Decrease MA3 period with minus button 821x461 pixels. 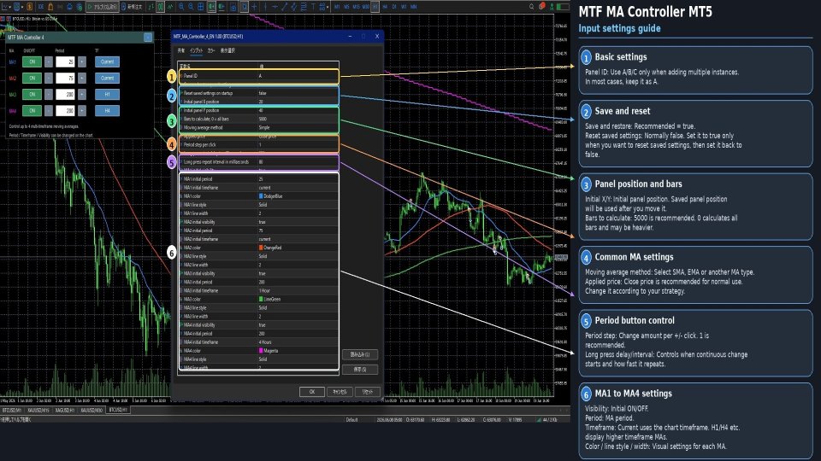pyautogui.click(x=48, y=94)
